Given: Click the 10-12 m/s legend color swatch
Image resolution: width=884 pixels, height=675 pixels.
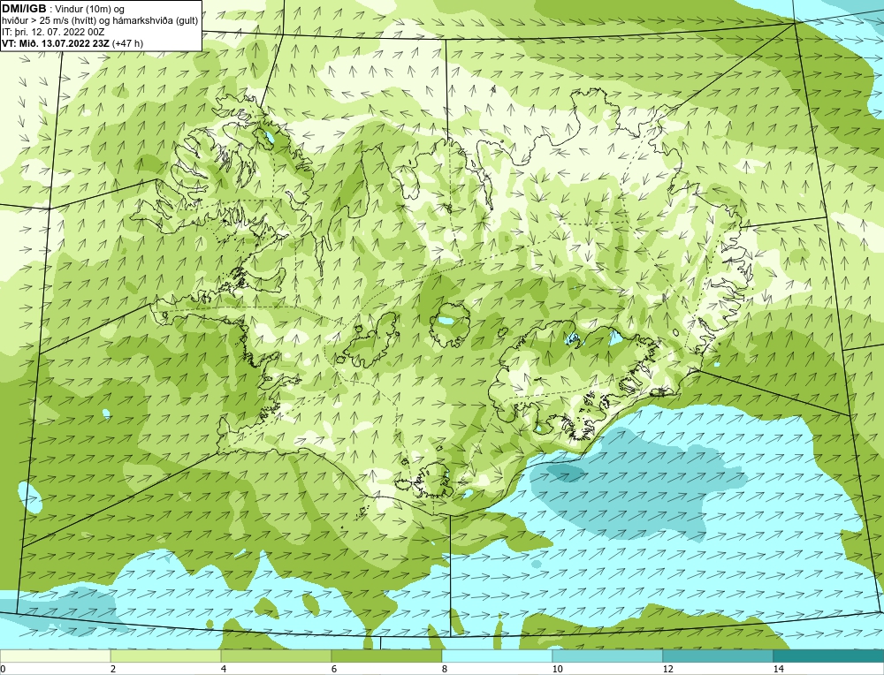Looking at the screenshot, I should coord(608,656).
